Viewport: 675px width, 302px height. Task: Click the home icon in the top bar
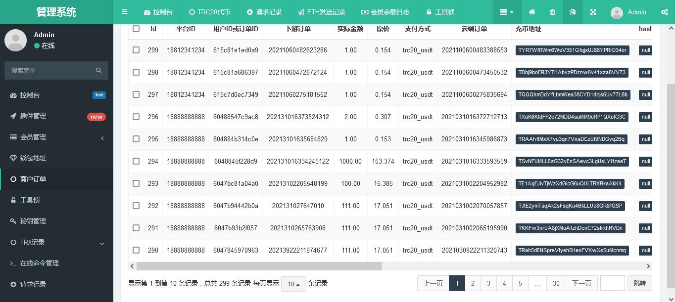531,12
